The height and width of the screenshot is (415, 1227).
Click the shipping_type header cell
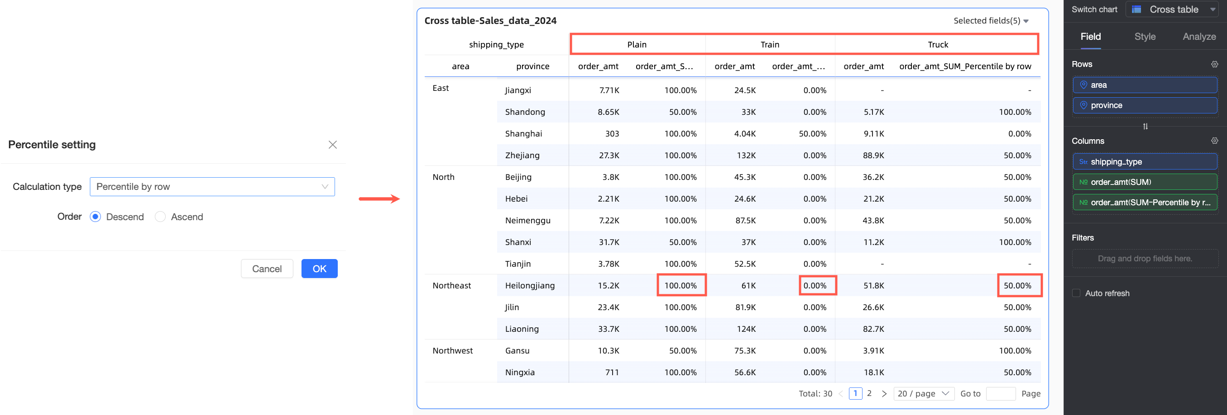click(496, 45)
